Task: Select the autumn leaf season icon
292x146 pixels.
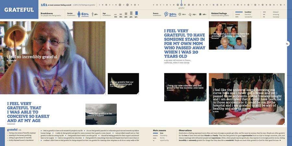Action: coord(190,14)
